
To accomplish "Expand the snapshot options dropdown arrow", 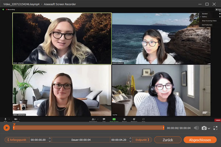I will [209, 129].
